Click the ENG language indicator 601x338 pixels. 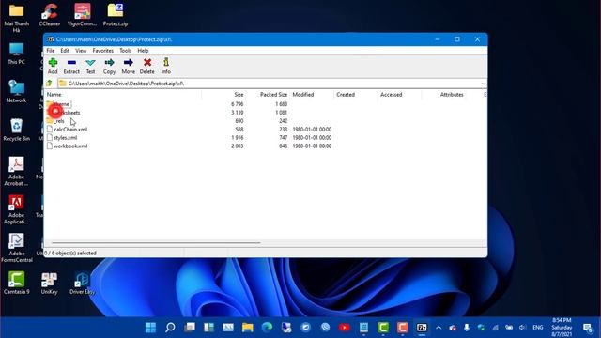pos(538,328)
